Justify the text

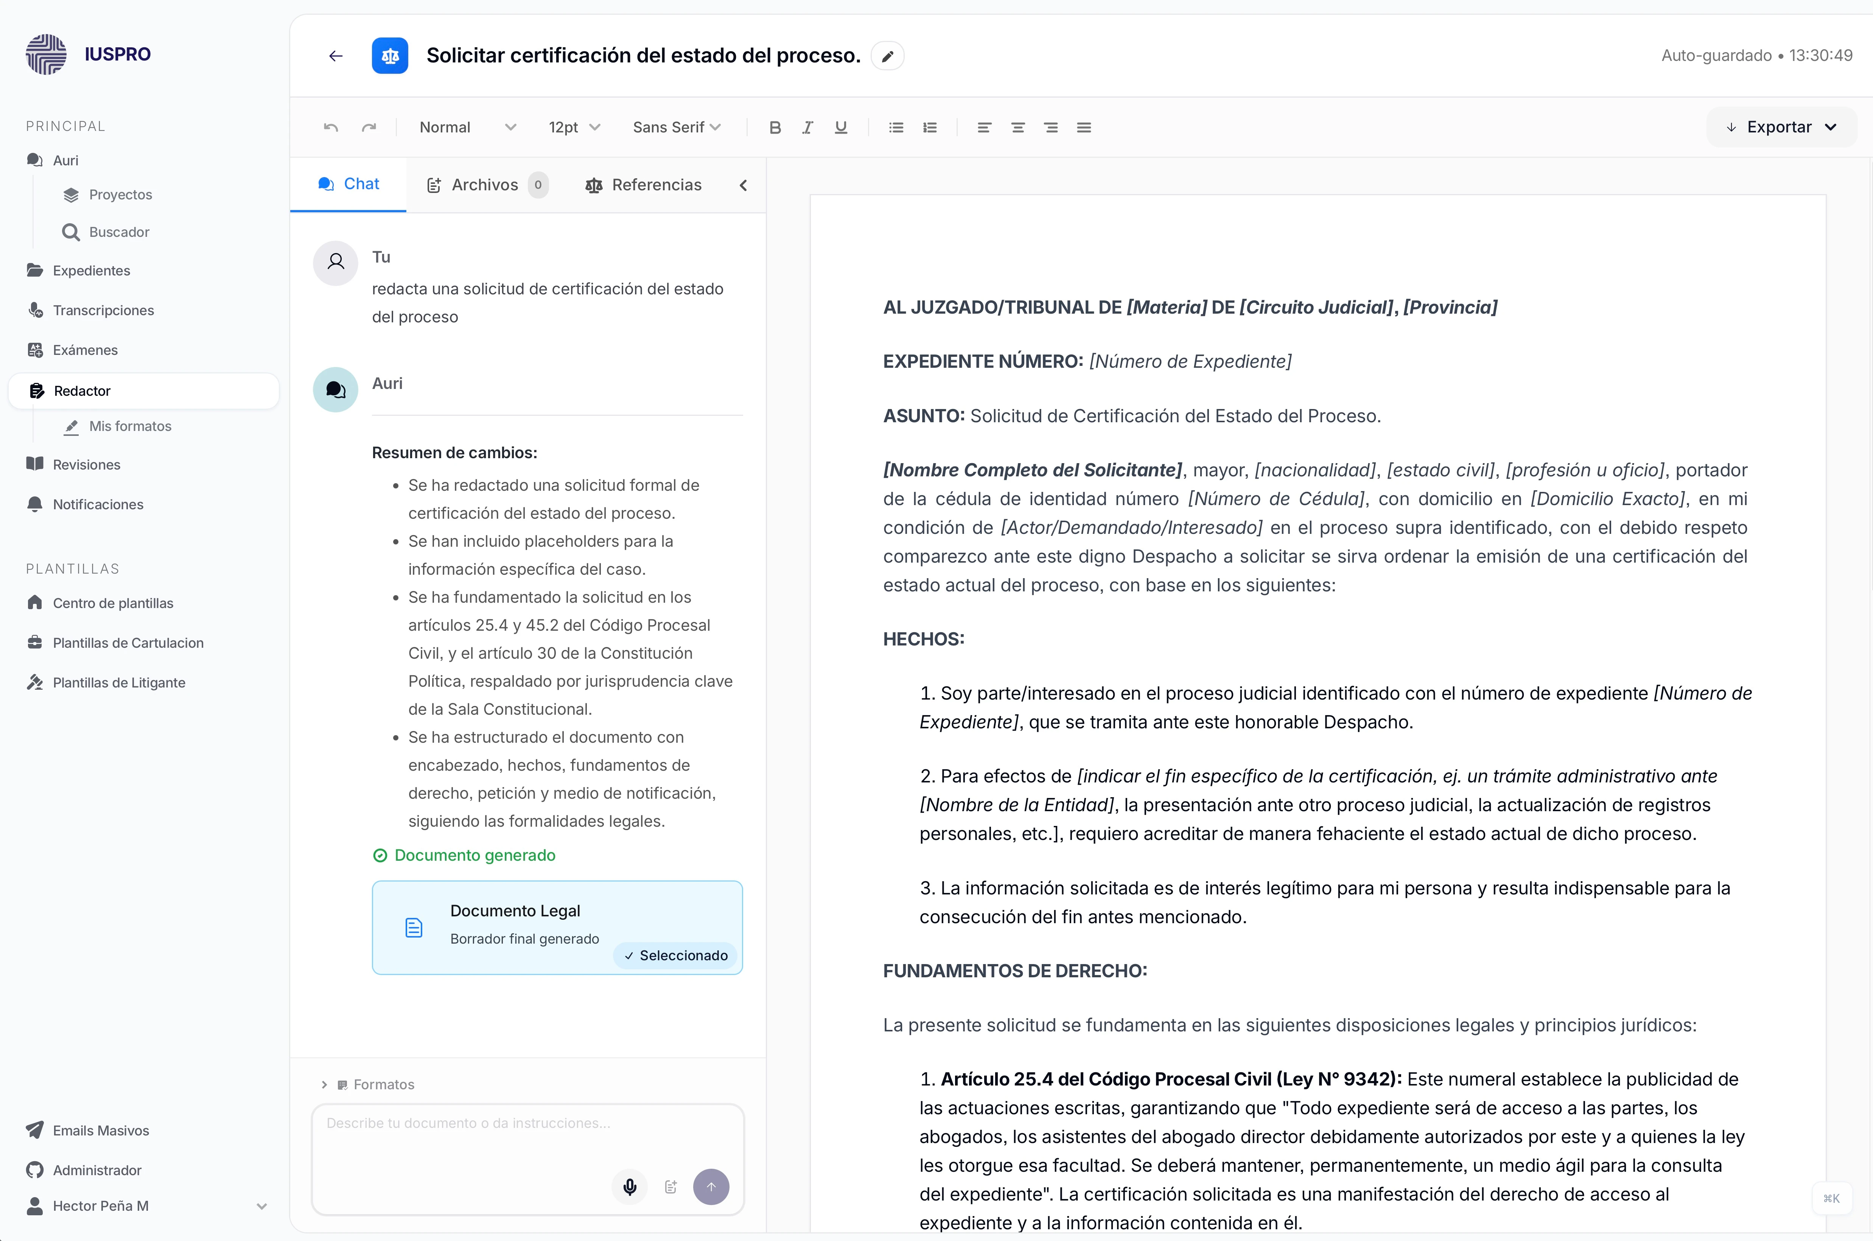1084,128
